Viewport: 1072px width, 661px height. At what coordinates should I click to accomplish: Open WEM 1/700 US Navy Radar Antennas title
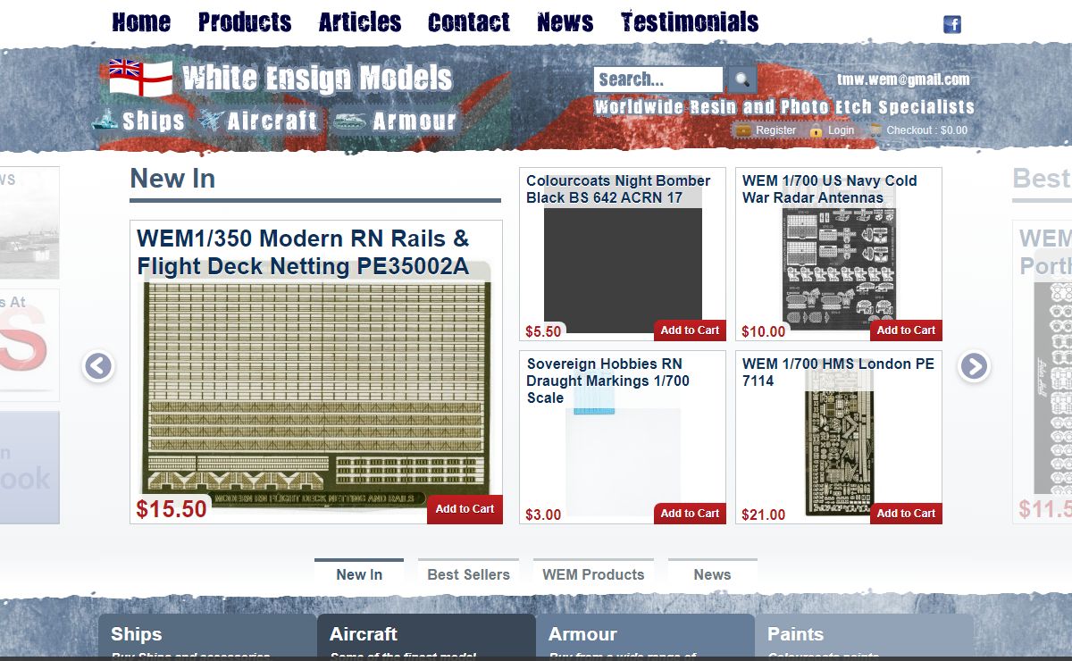click(829, 189)
